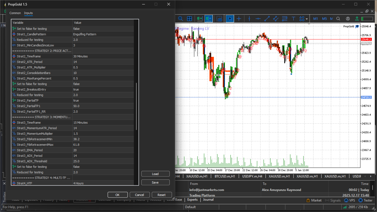This screenshot has height=212, width=377.
Task: Switch to the Inputs tab
Action: click(28, 13)
